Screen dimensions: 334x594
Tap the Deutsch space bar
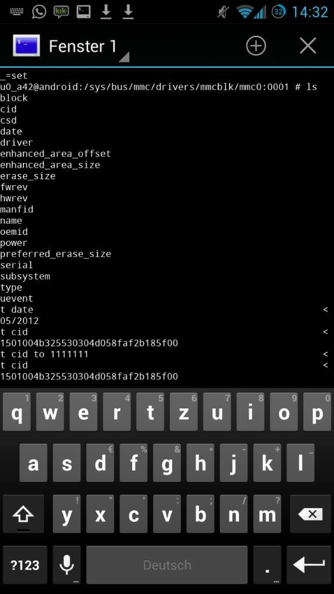167,565
